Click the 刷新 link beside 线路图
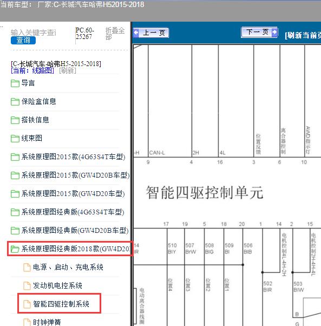 click(x=68, y=70)
